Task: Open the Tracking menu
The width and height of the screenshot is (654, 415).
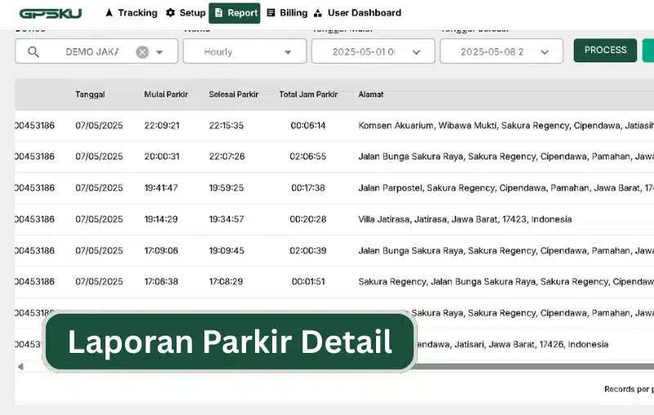Action: 132,13
